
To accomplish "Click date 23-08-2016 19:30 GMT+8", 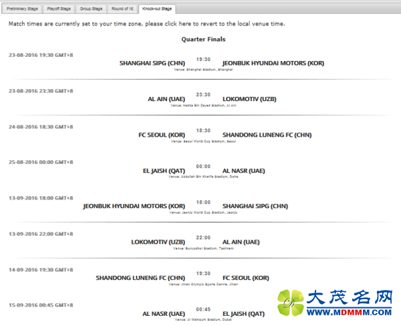I will pos(41,55).
